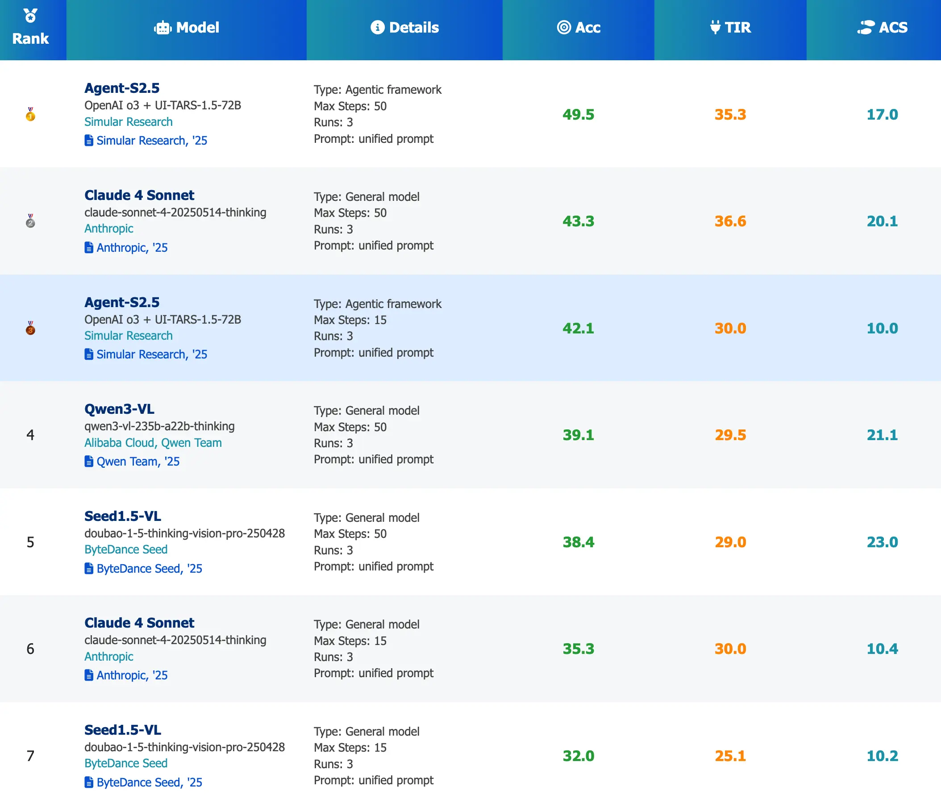Screen dimensions: 941x799
Task: Click the ACS header icon
Action: tap(866, 27)
